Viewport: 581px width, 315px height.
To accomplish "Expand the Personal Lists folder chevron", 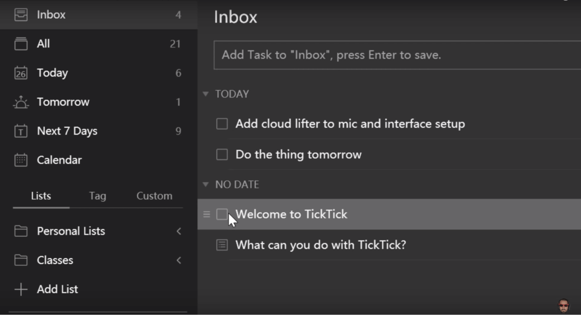I will click(179, 231).
